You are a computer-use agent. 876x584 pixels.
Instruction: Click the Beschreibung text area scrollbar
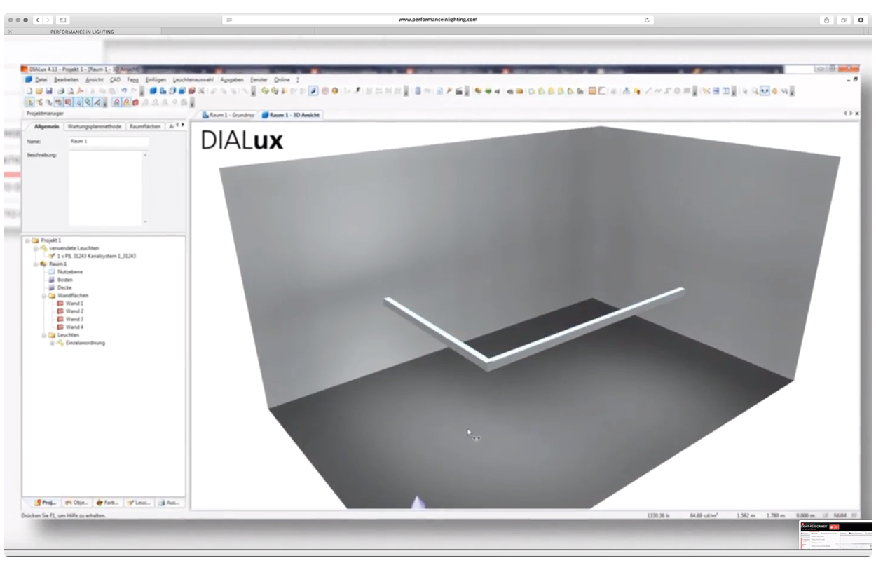pos(146,188)
